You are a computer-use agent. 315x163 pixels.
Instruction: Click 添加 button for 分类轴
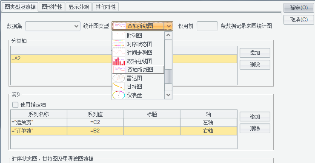[x=255, y=53]
